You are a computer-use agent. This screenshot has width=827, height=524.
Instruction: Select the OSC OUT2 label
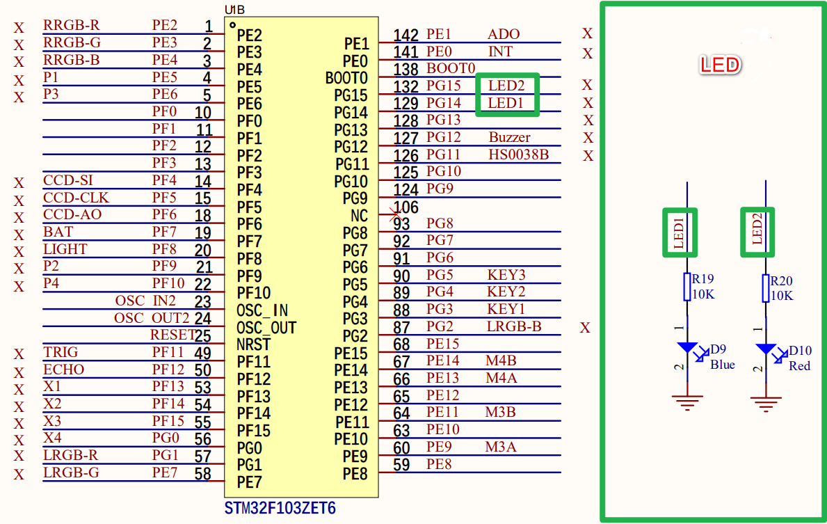tap(152, 318)
